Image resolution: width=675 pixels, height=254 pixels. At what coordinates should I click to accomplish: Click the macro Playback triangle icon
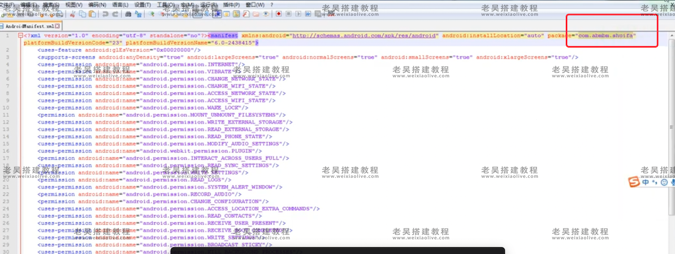[298, 14]
